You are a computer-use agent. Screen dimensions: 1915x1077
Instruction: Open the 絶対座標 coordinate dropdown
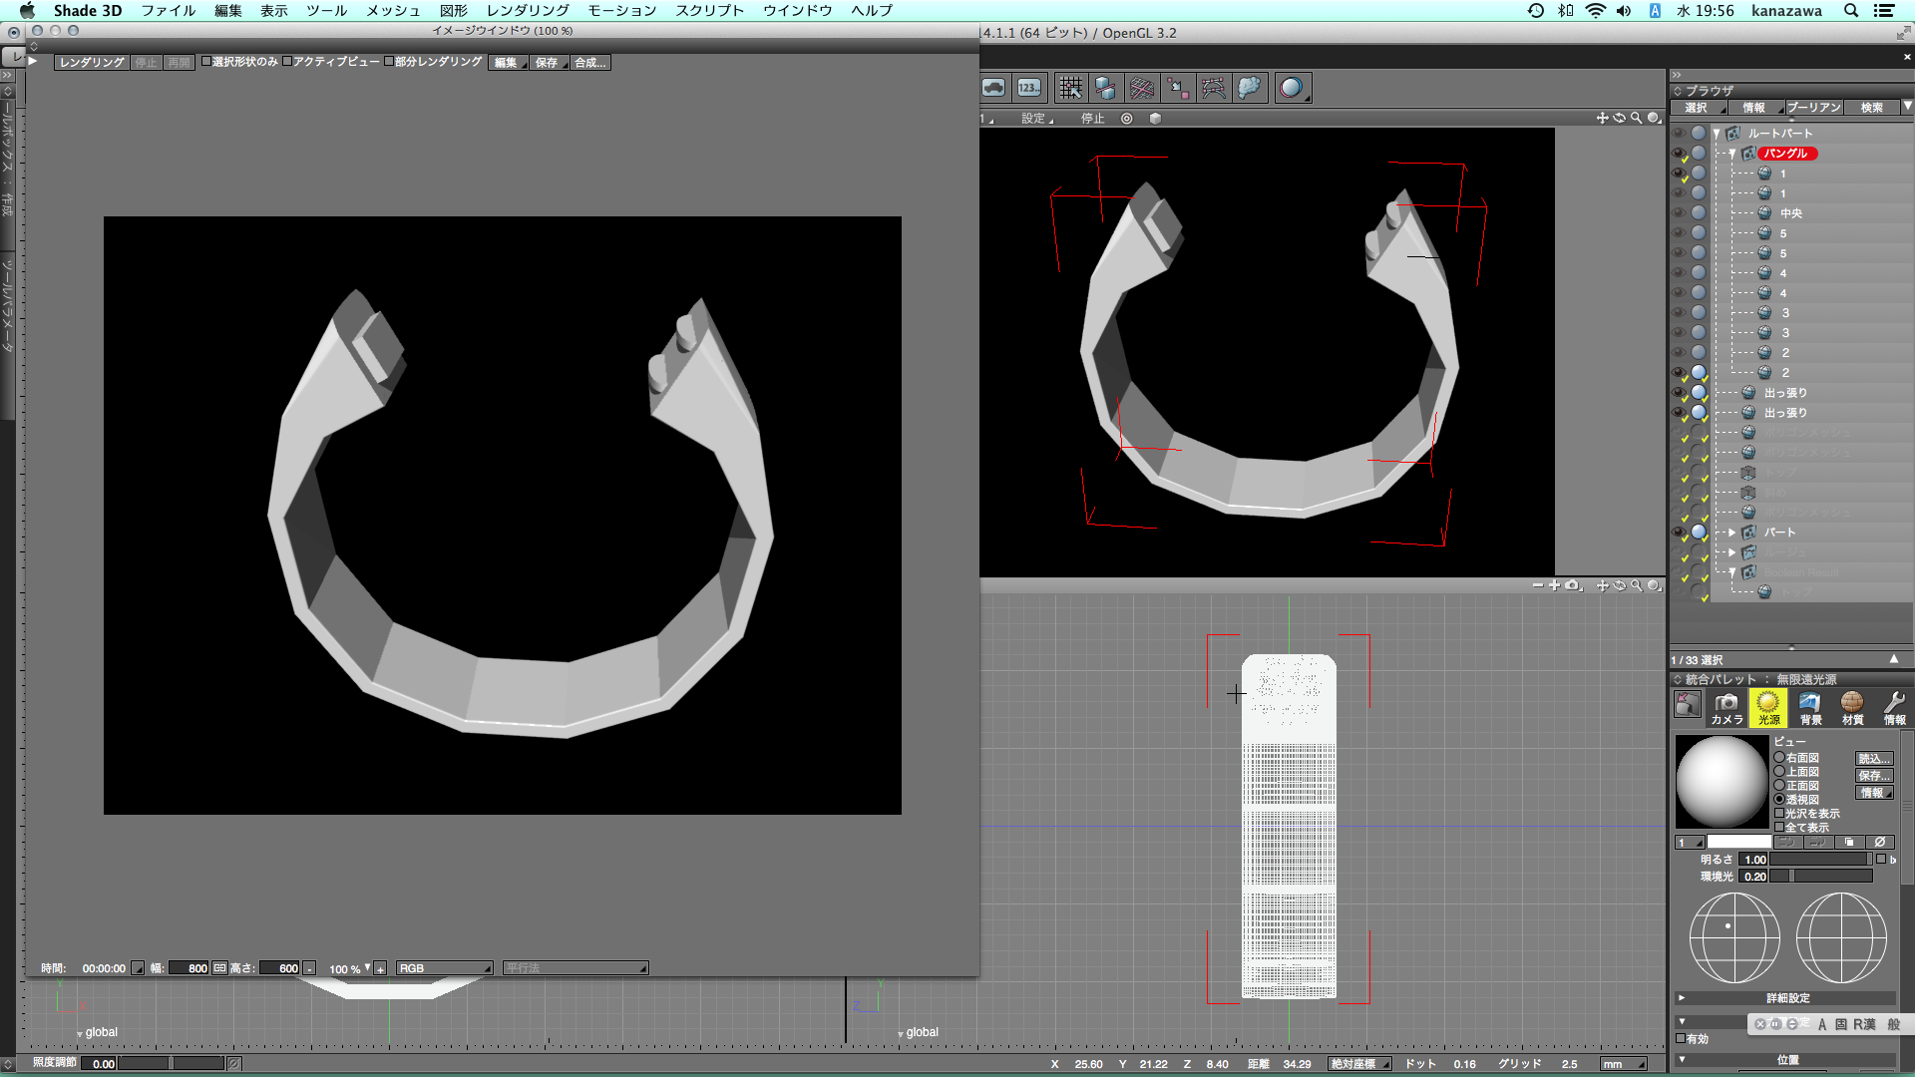click(x=1359, y=1064)
